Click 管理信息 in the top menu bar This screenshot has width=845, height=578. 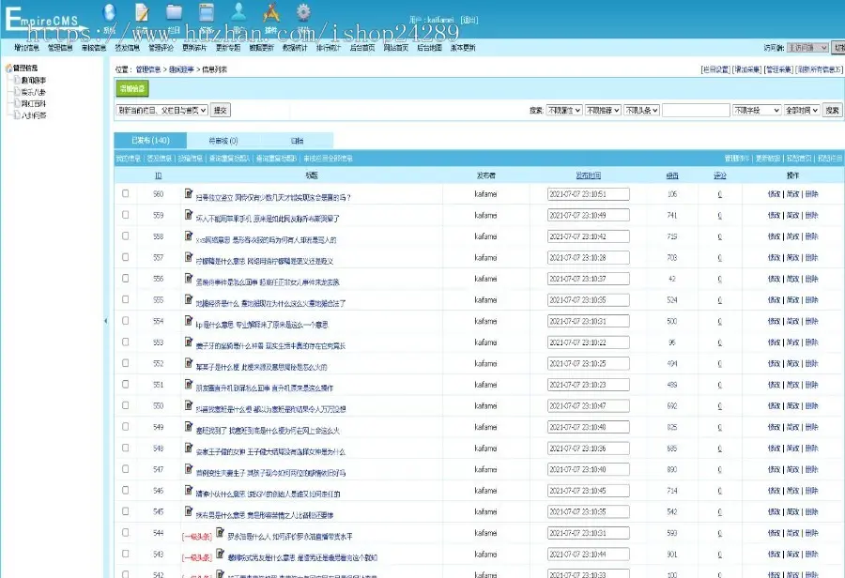(60, 47)
